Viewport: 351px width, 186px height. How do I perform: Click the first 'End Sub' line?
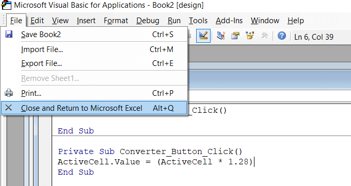tap(76, 131)
